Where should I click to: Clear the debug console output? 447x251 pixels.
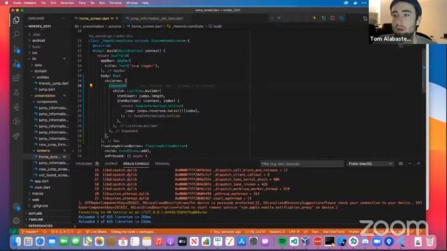[x=400, y=164]
